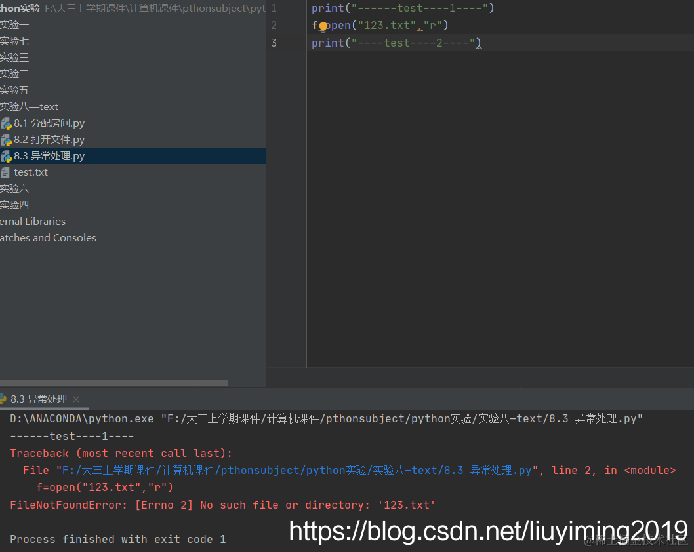Select the 实验二 folder

(x=14, y=74)
